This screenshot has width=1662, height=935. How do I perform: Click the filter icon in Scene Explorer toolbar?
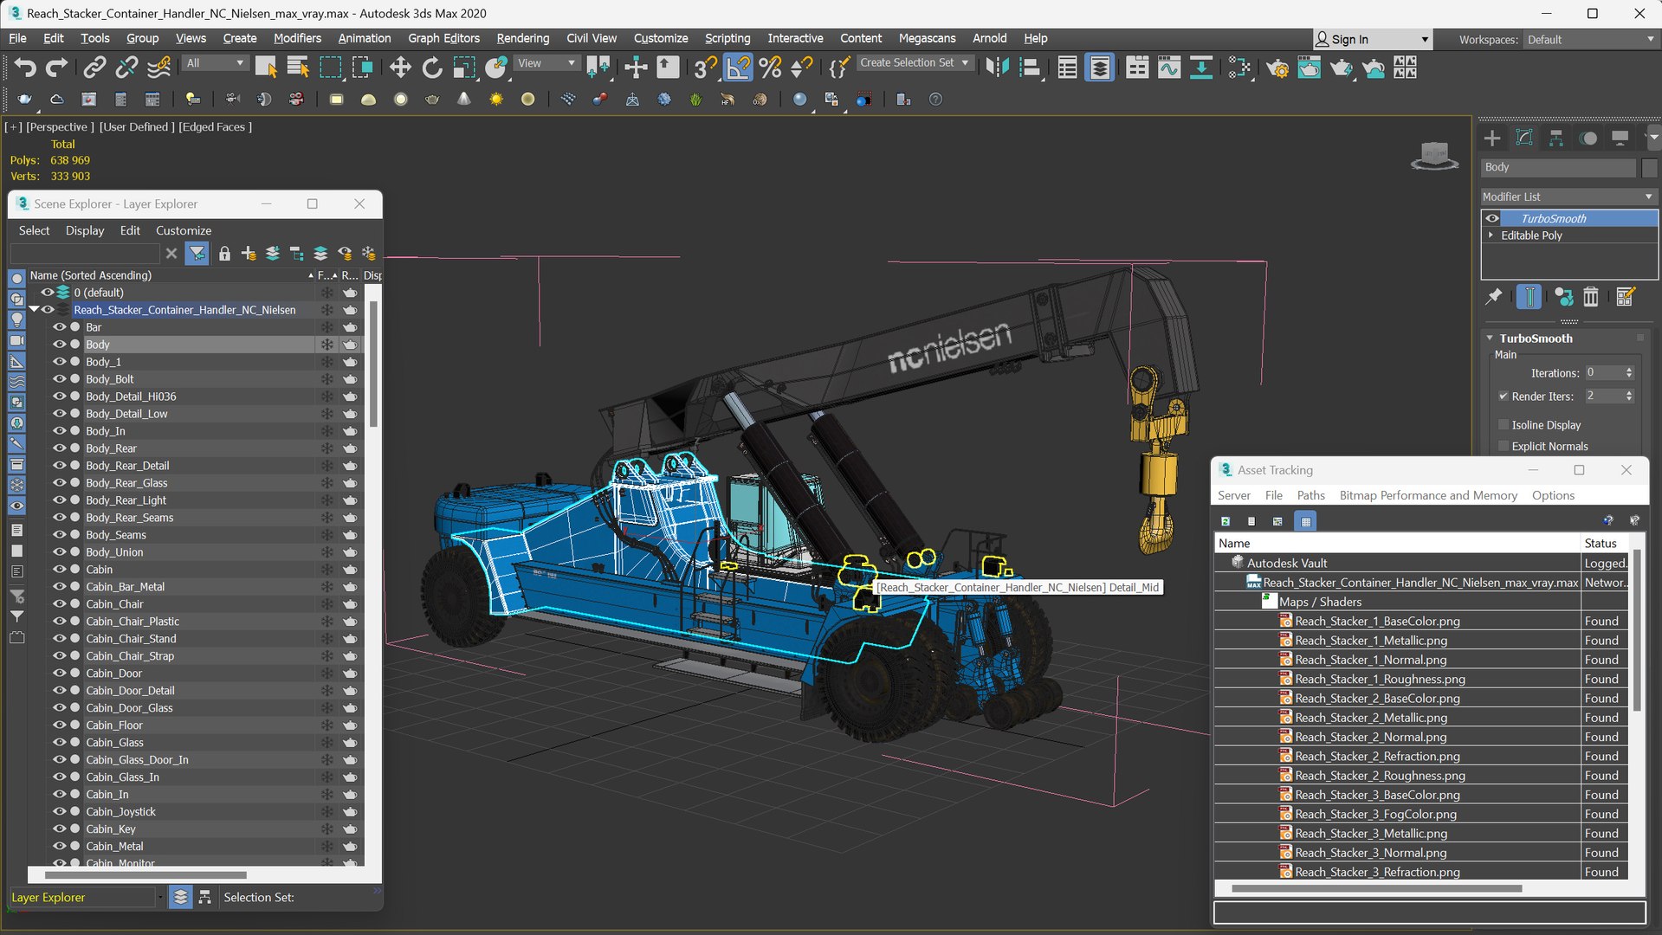pos(197,253)
